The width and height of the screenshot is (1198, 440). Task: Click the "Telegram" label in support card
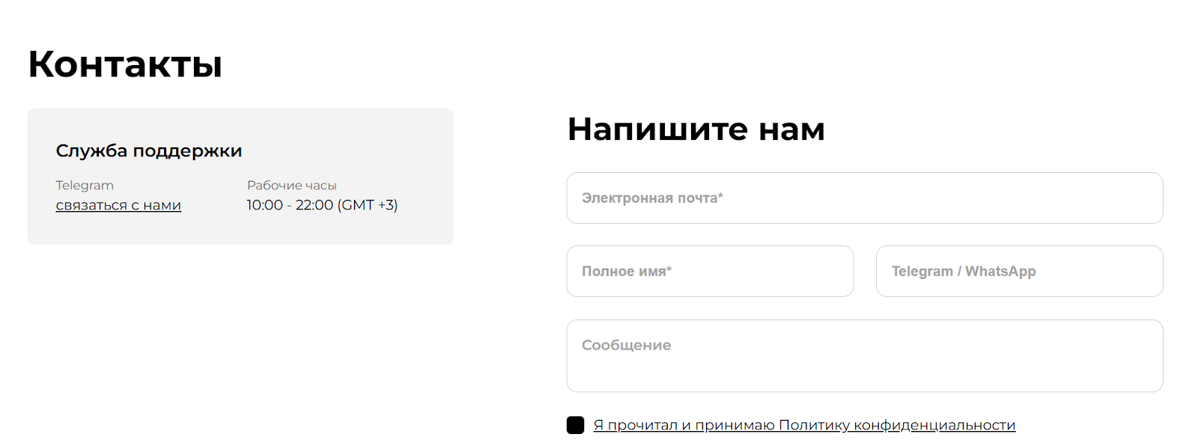point(85,186)
